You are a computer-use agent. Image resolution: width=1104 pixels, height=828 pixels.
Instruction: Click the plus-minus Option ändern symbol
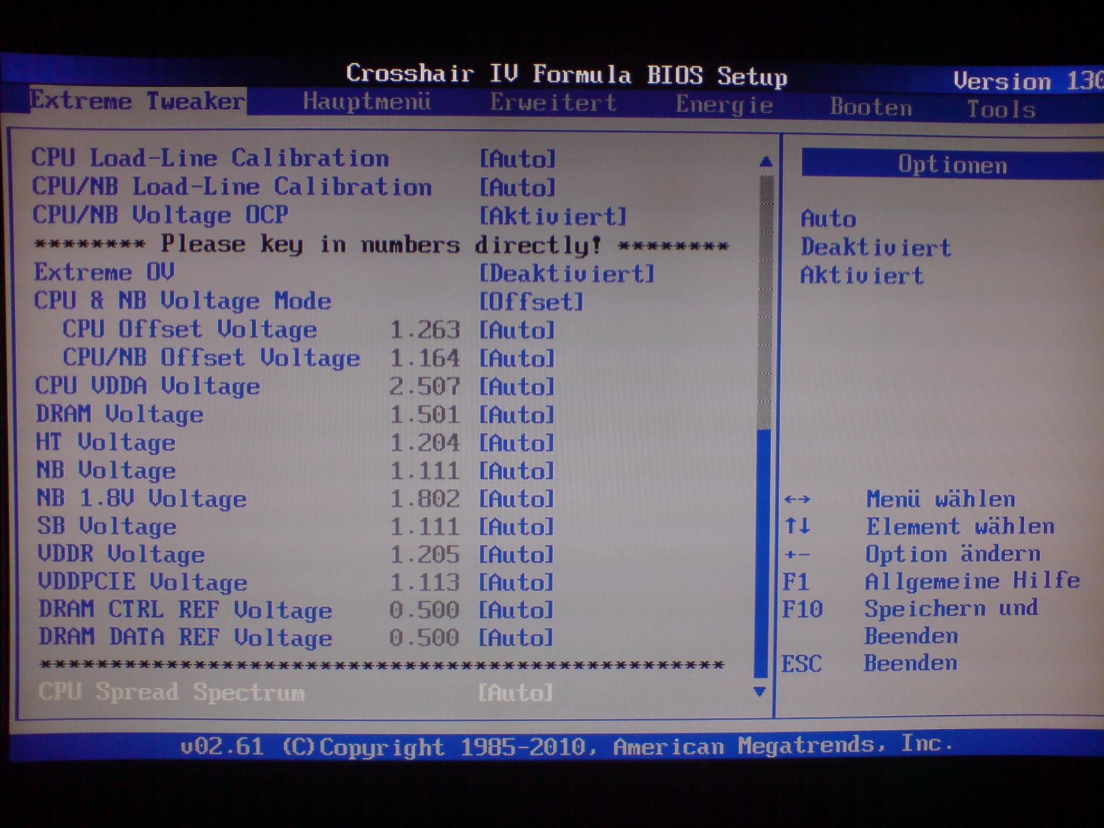click(797, 555)
